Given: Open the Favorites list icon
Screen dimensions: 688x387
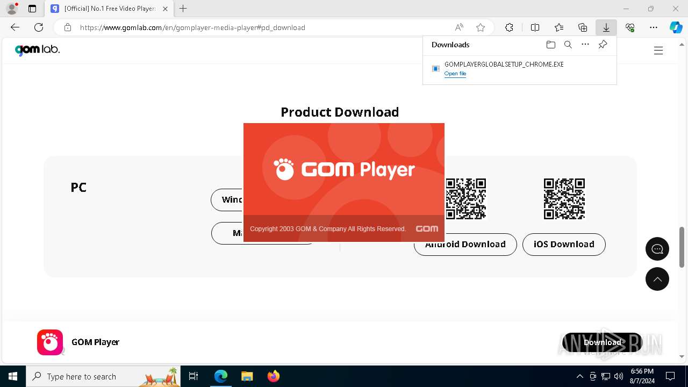Looking at the screenshot, I should (x=559, y=27).
